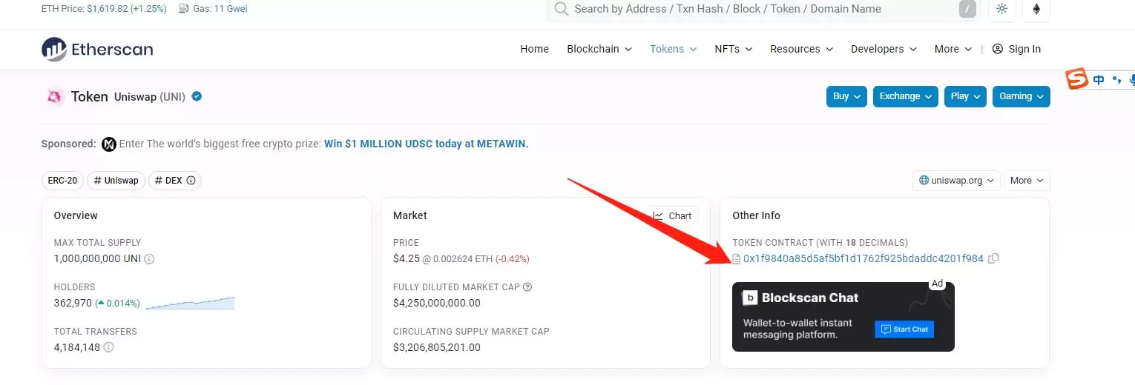Click the max total supply info icon
Image resolution: width=1135 pixels, height=385 pixels.
(x=149, y=259)
